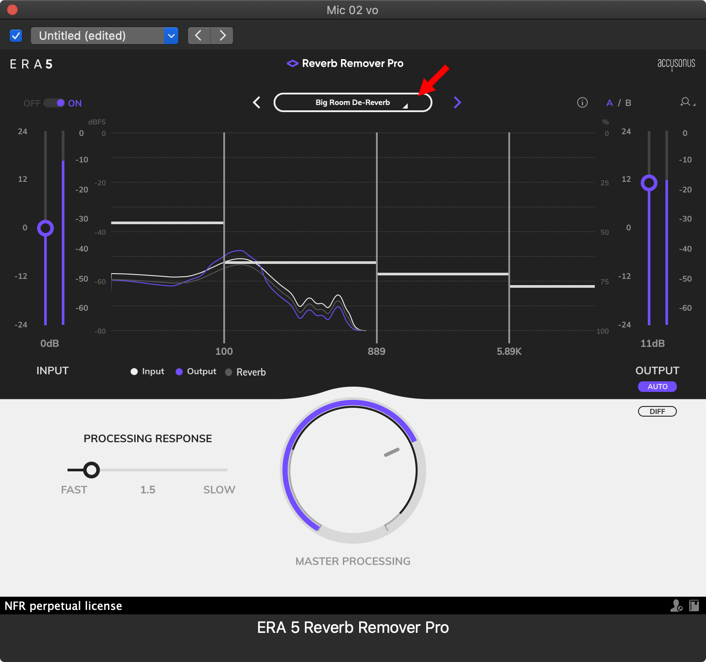706x662 pixels.
Task: Click the third band level bar
Action: (x=443, y=274)
